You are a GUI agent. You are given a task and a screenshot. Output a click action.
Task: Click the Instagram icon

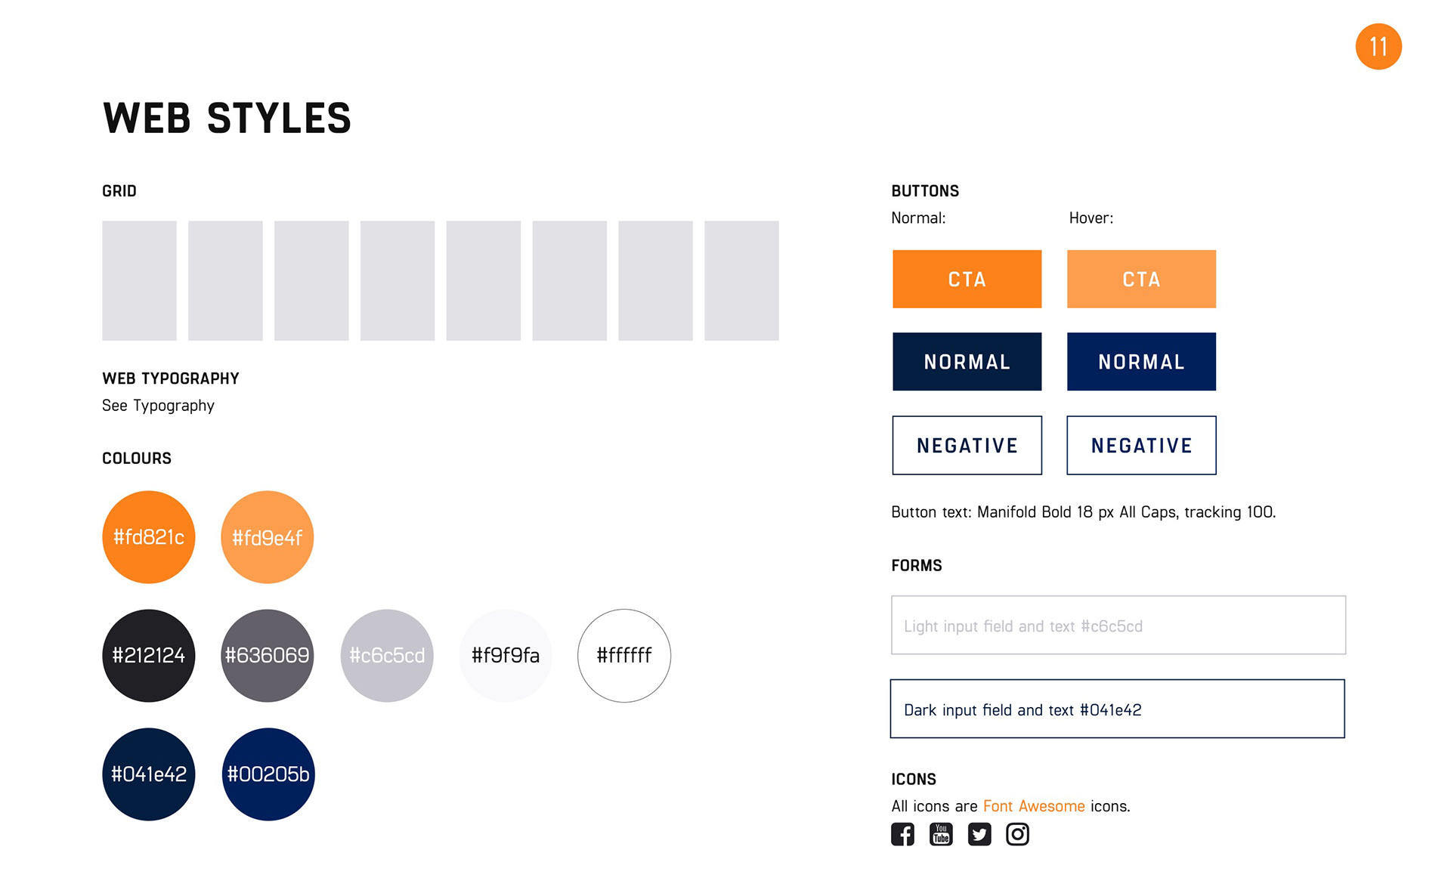point(1017,834)
